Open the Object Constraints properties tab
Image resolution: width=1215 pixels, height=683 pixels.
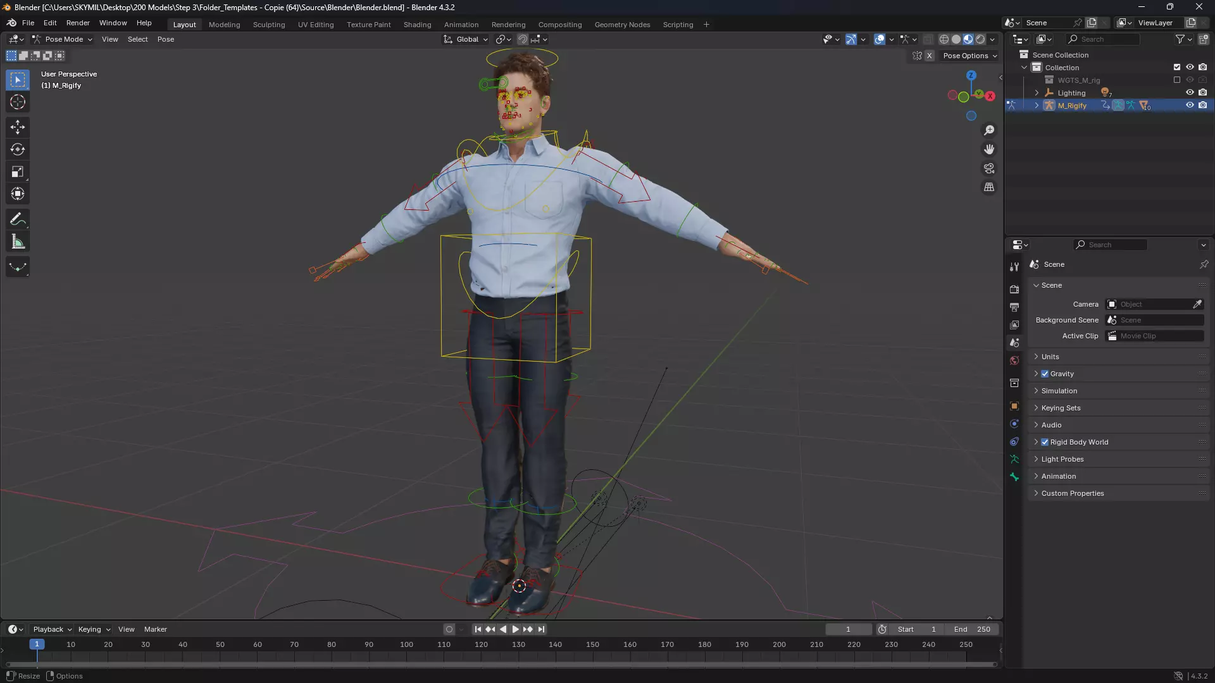point(1014,441)
